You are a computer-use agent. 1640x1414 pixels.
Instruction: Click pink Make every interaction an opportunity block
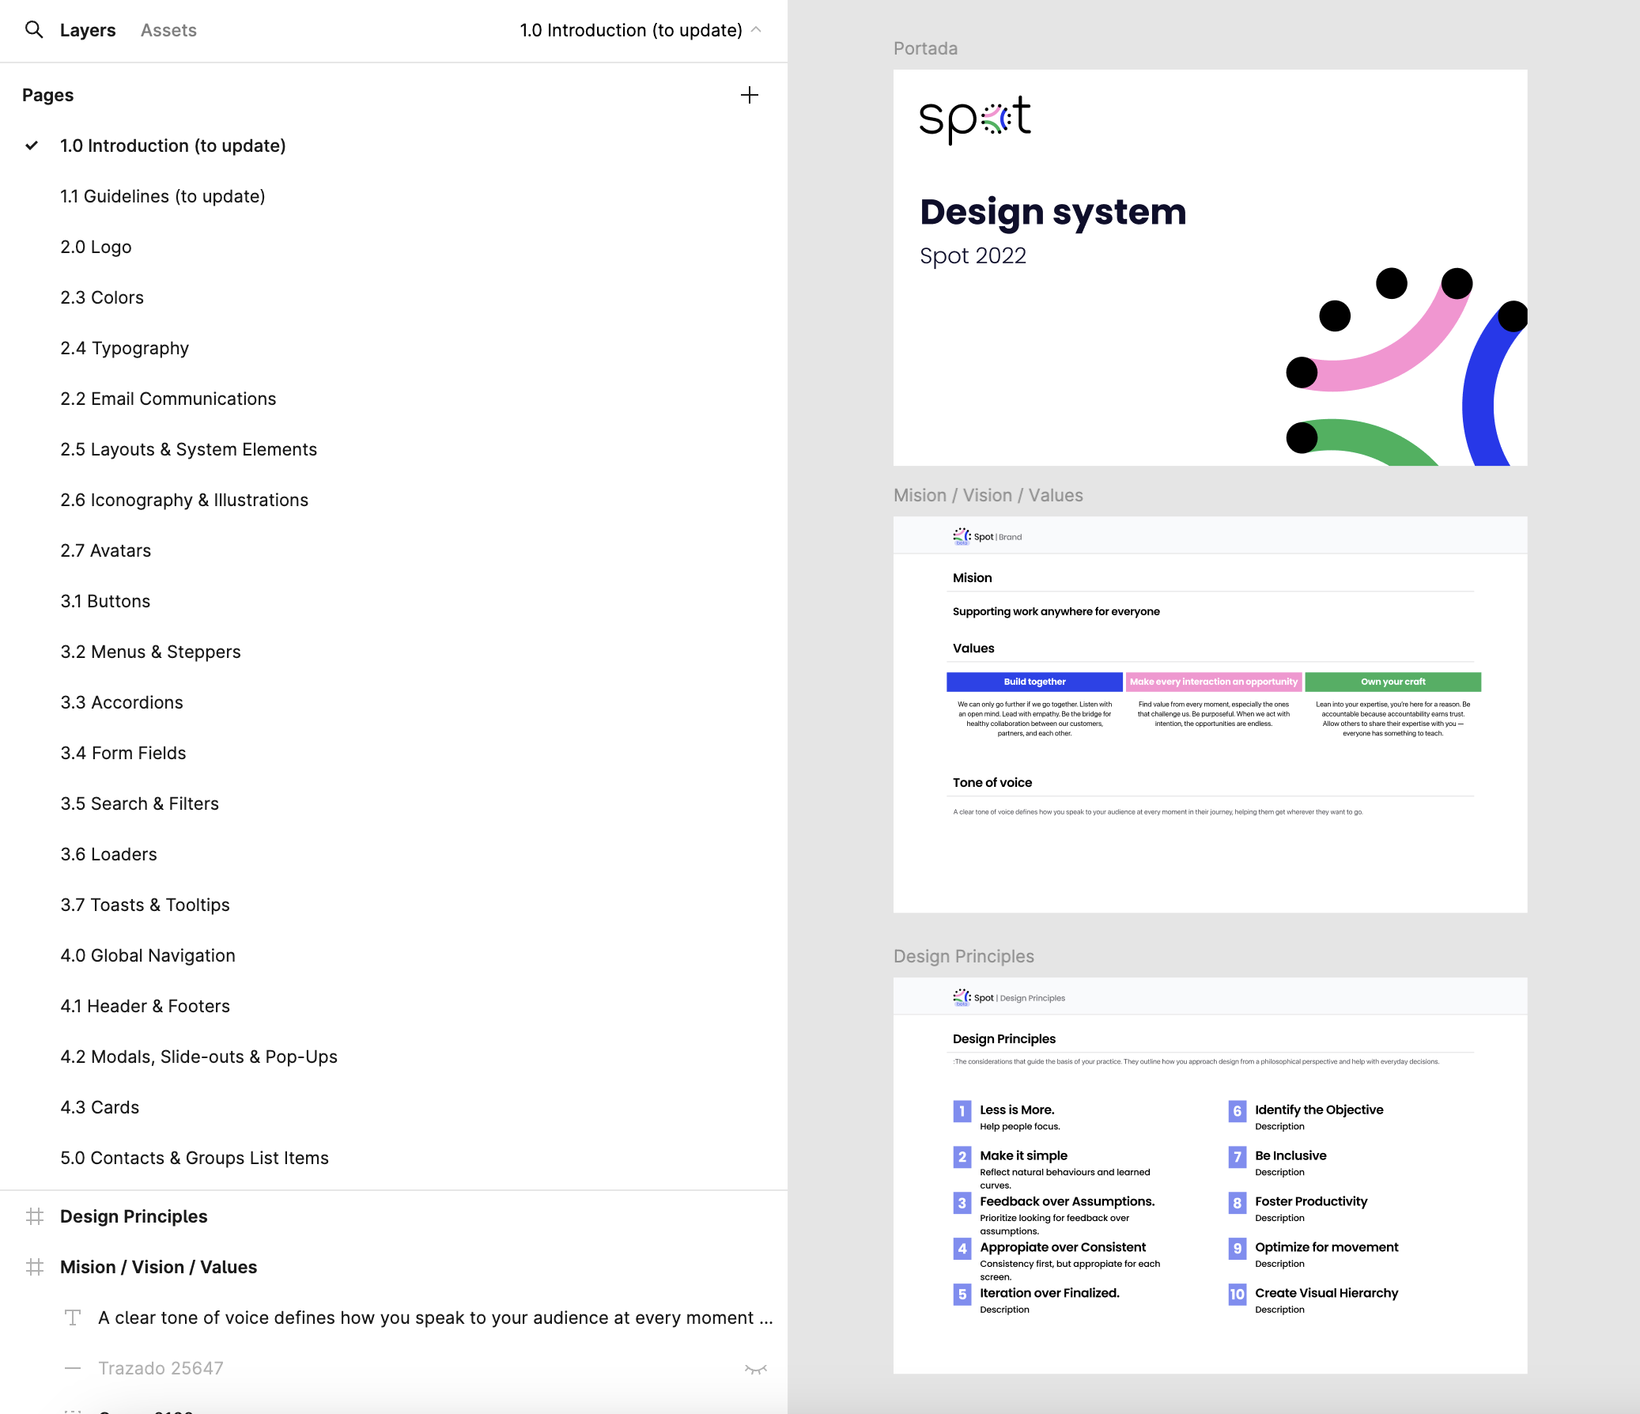coord(1213,682)
